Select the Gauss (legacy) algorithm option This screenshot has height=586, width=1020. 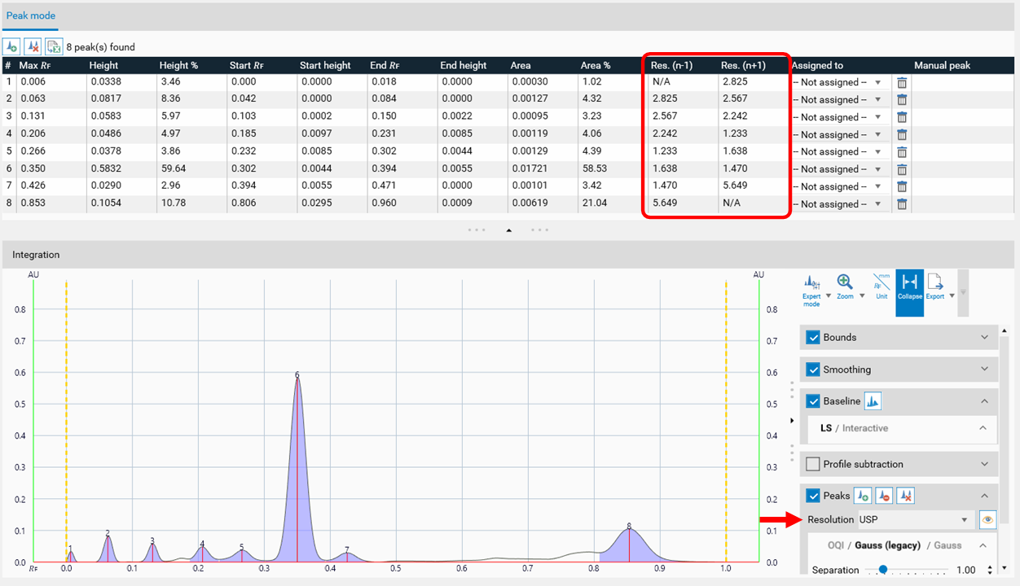click(x=890, y=545)
